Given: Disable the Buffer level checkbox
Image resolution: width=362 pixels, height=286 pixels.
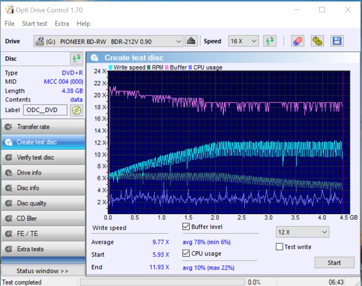Looking at the screenshot, I should pyautogui.click(x=186, y=227).
